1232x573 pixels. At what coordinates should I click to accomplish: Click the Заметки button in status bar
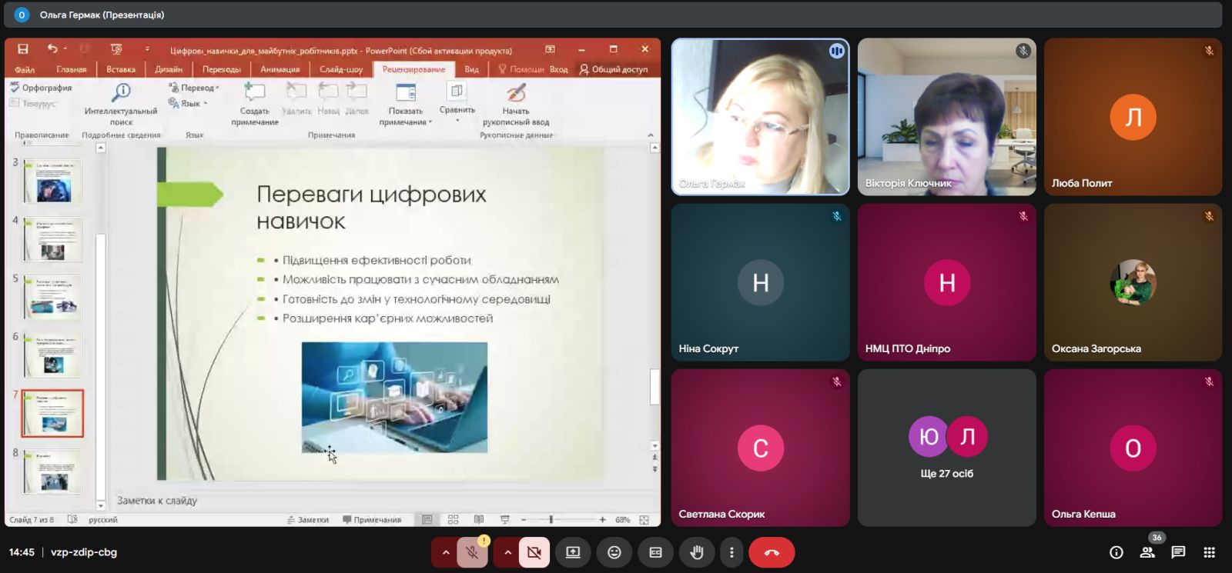(308, 520)
